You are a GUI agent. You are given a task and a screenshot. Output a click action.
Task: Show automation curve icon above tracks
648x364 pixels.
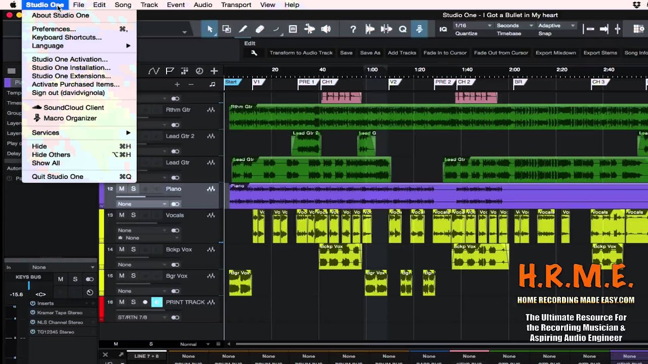154,71
